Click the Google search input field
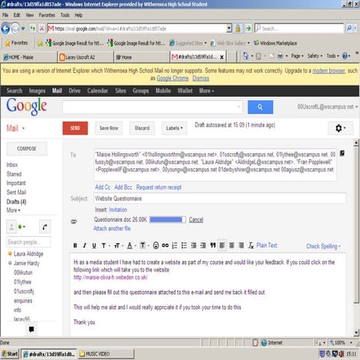This screenshot has width=360, height=360. coord(152,107)
